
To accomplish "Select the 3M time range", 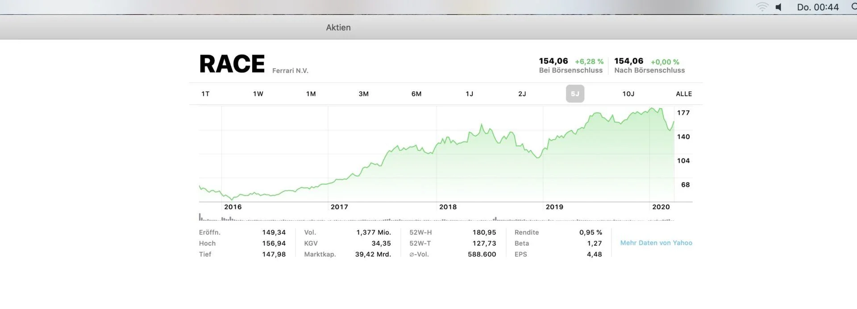I will coord(363,94).
